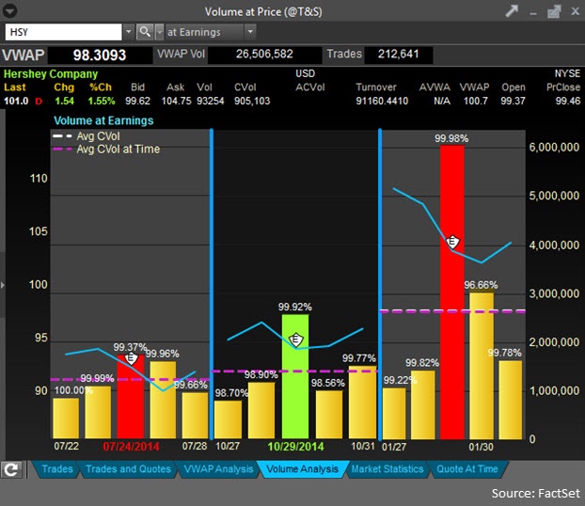
Task: Open the HSY ticker dropdown arrow
Action: [128, 32]
